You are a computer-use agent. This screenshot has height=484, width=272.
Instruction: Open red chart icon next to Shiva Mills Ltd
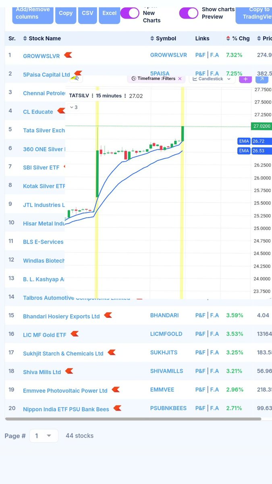click(69, 371)
